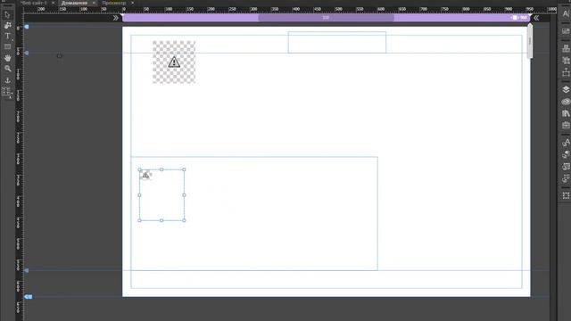Open the Layers panel icon
571x321 pixels.
tap(566, 89)
